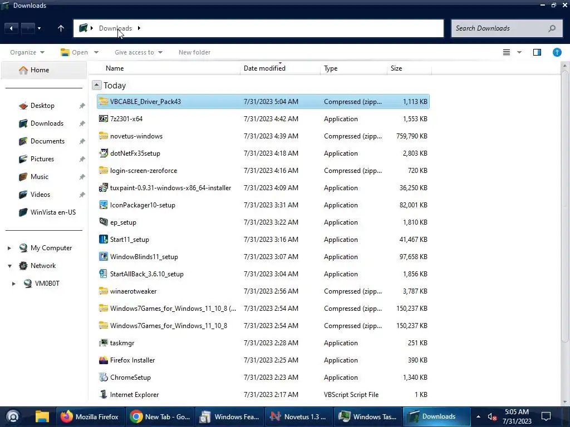Select Documents in quick access

tap(47, 141)
